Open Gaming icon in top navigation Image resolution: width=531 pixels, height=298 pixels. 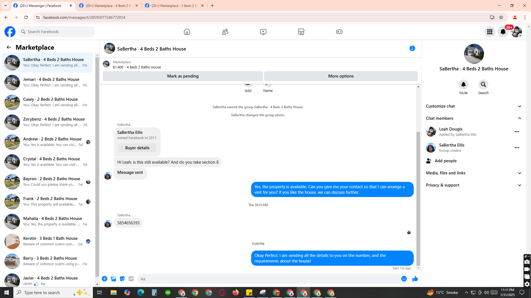(339, 32)
